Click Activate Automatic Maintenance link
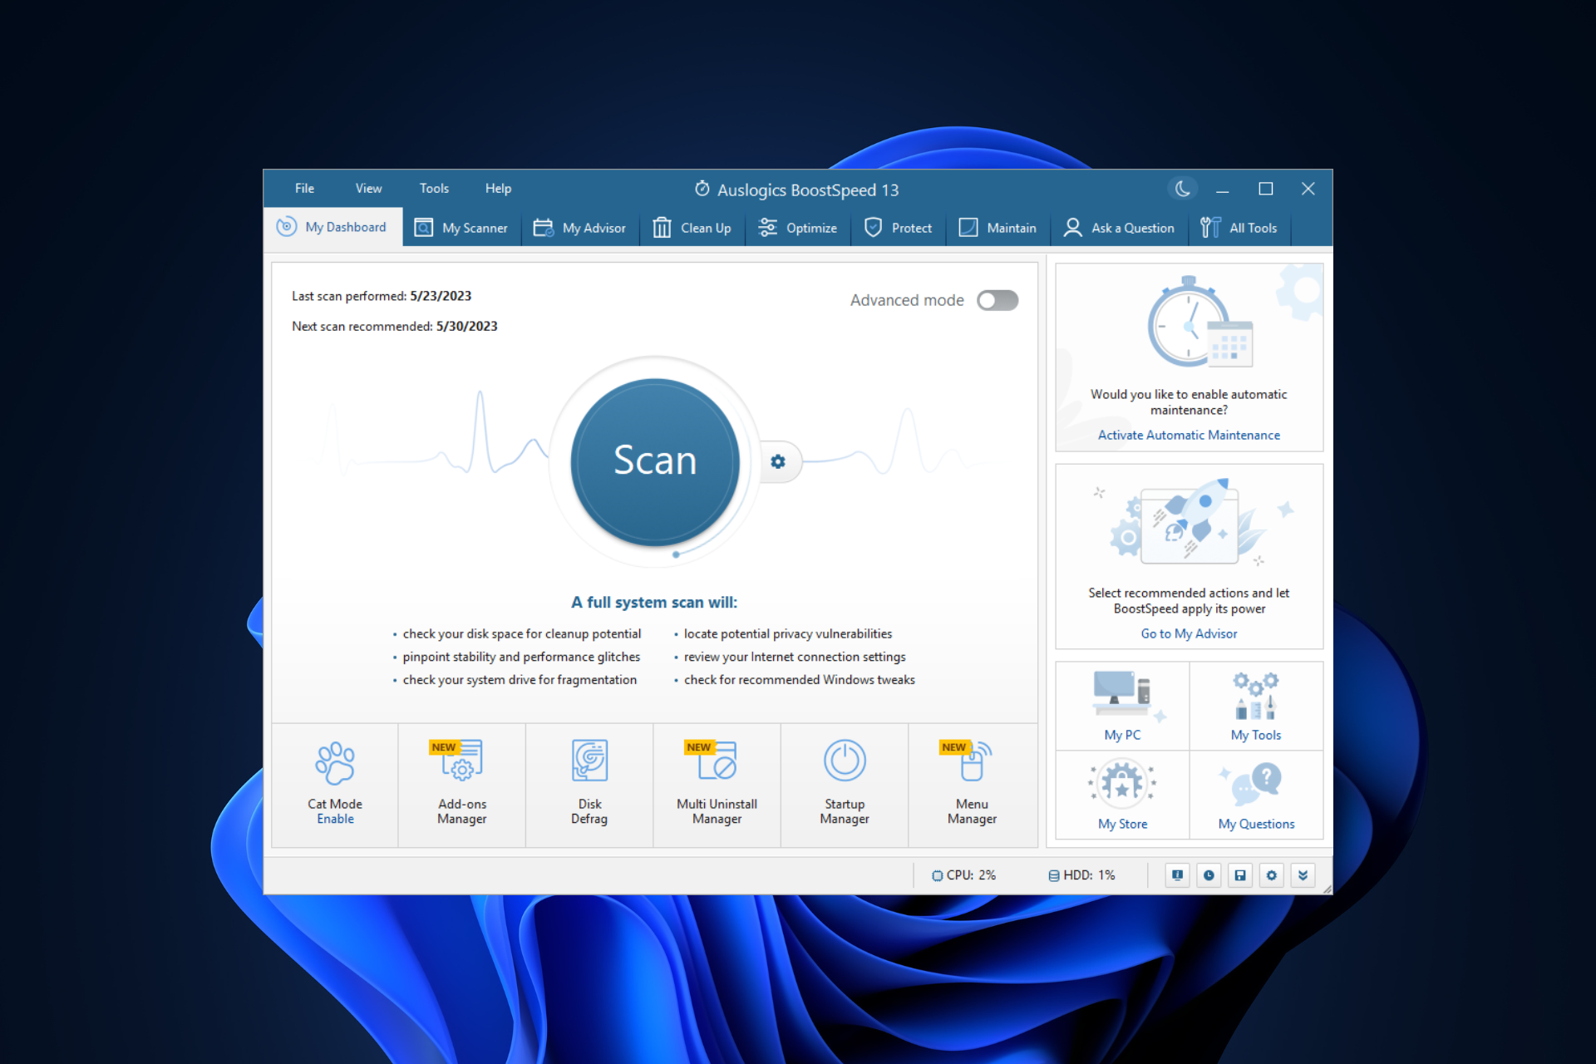The width and height of the screenshot is (1596, 1064). (x=1189, y=435)
